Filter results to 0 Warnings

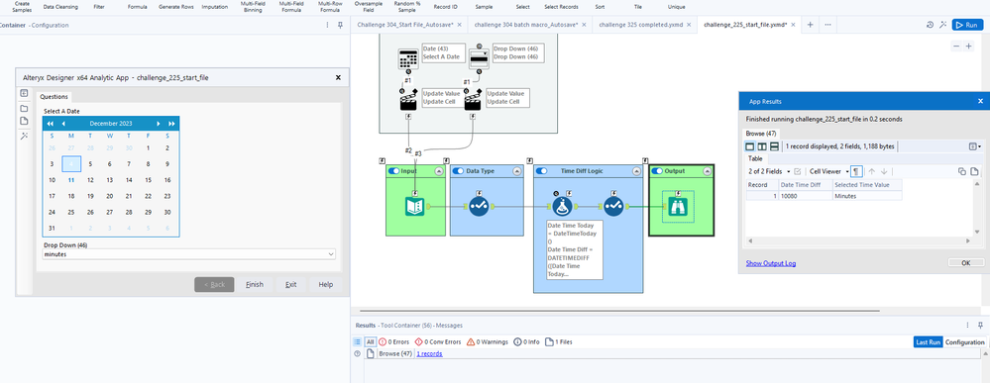click(x=488, y=342)
